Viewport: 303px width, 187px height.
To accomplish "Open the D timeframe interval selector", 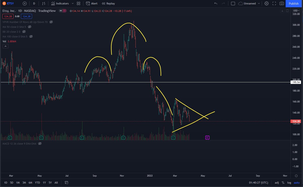I will click(x=34, y=4).
